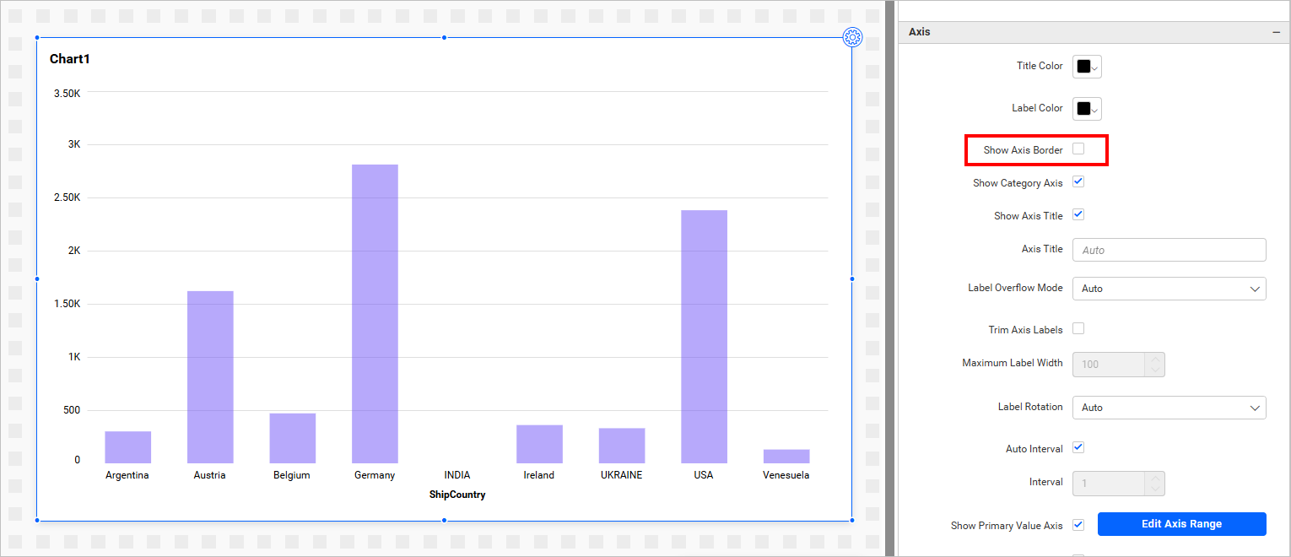The width and height of the screenshot is (1291, 557).
Task: Click the ShipCountry axis title
Action: [x=457, y=495]
